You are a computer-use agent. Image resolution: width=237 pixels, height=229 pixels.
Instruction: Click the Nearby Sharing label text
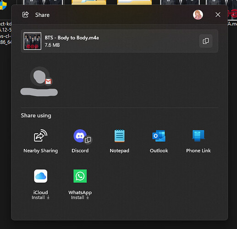[x=41, y=151]
